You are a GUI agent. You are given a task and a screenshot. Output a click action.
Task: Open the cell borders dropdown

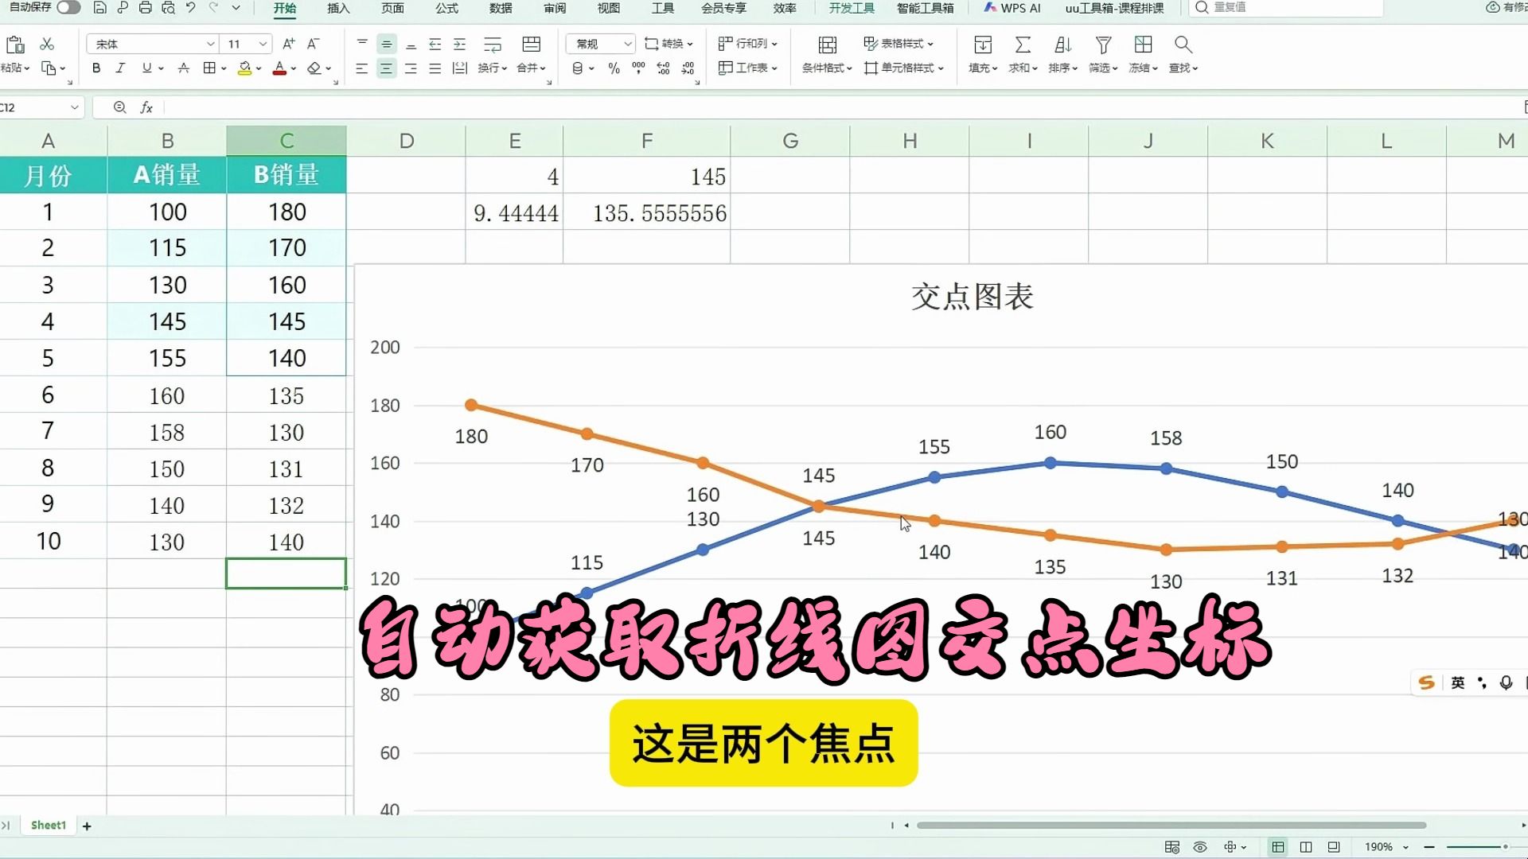coord(224,68)
